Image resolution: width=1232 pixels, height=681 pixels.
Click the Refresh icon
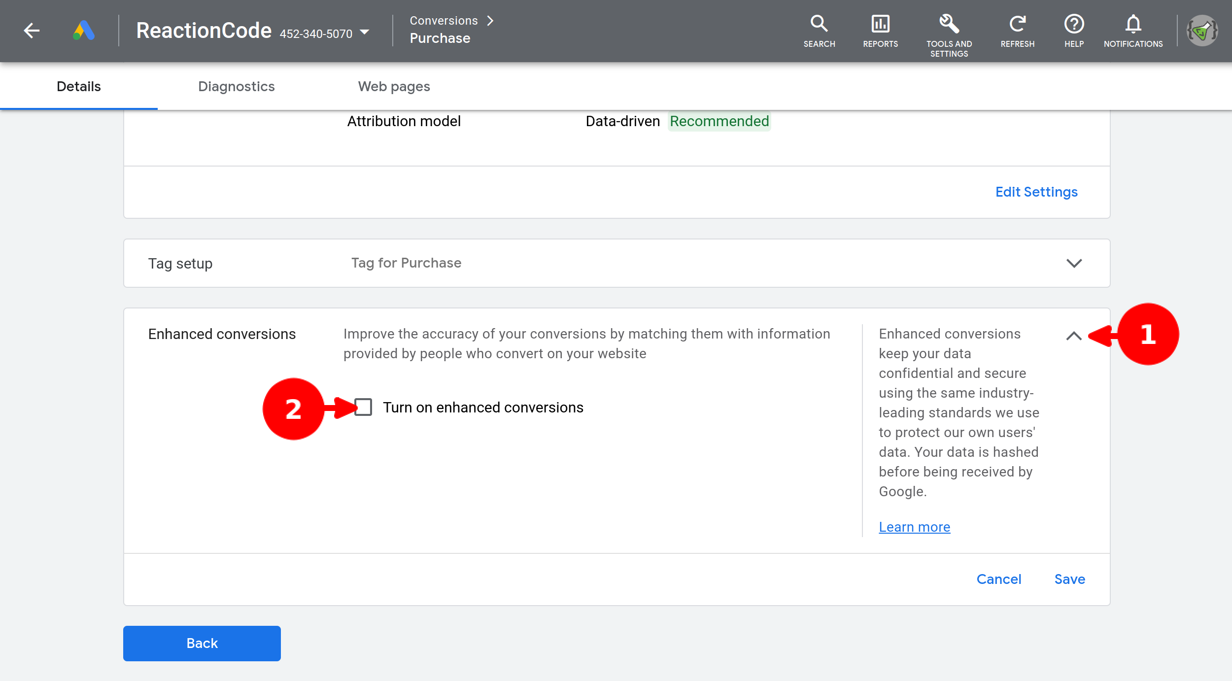point(1017,31)
